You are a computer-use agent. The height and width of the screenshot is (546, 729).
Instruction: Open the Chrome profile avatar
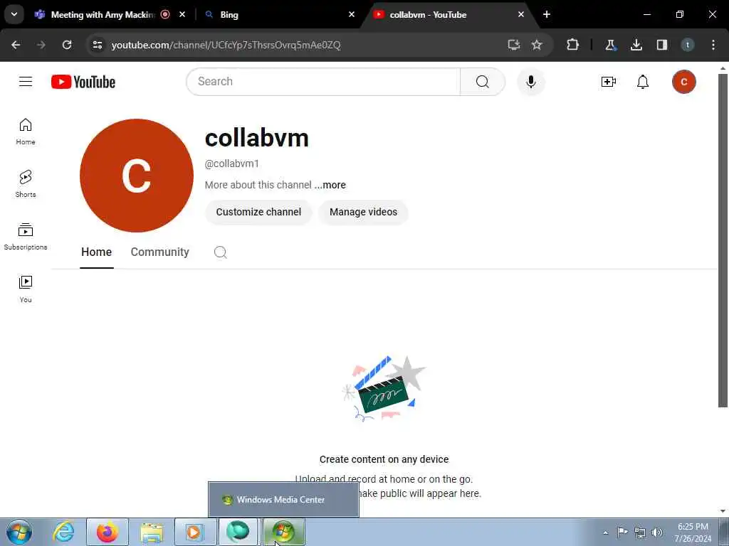point(687,45)
